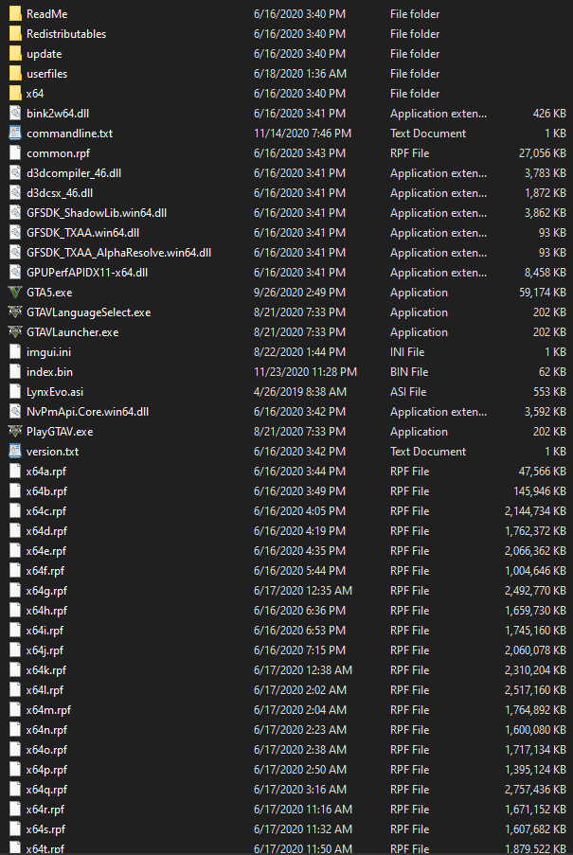The image size is (573, 855).
Task: Click the GFSDK_TXAA_AlphaResolve.win64.dll file name
Action: tap(118, 253)
